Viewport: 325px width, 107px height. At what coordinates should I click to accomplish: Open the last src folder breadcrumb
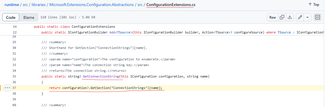point(140,5)
